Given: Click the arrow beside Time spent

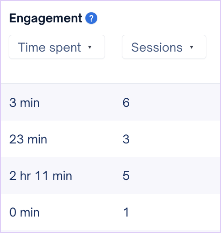Looking at the screenshot, I should 90,47.
